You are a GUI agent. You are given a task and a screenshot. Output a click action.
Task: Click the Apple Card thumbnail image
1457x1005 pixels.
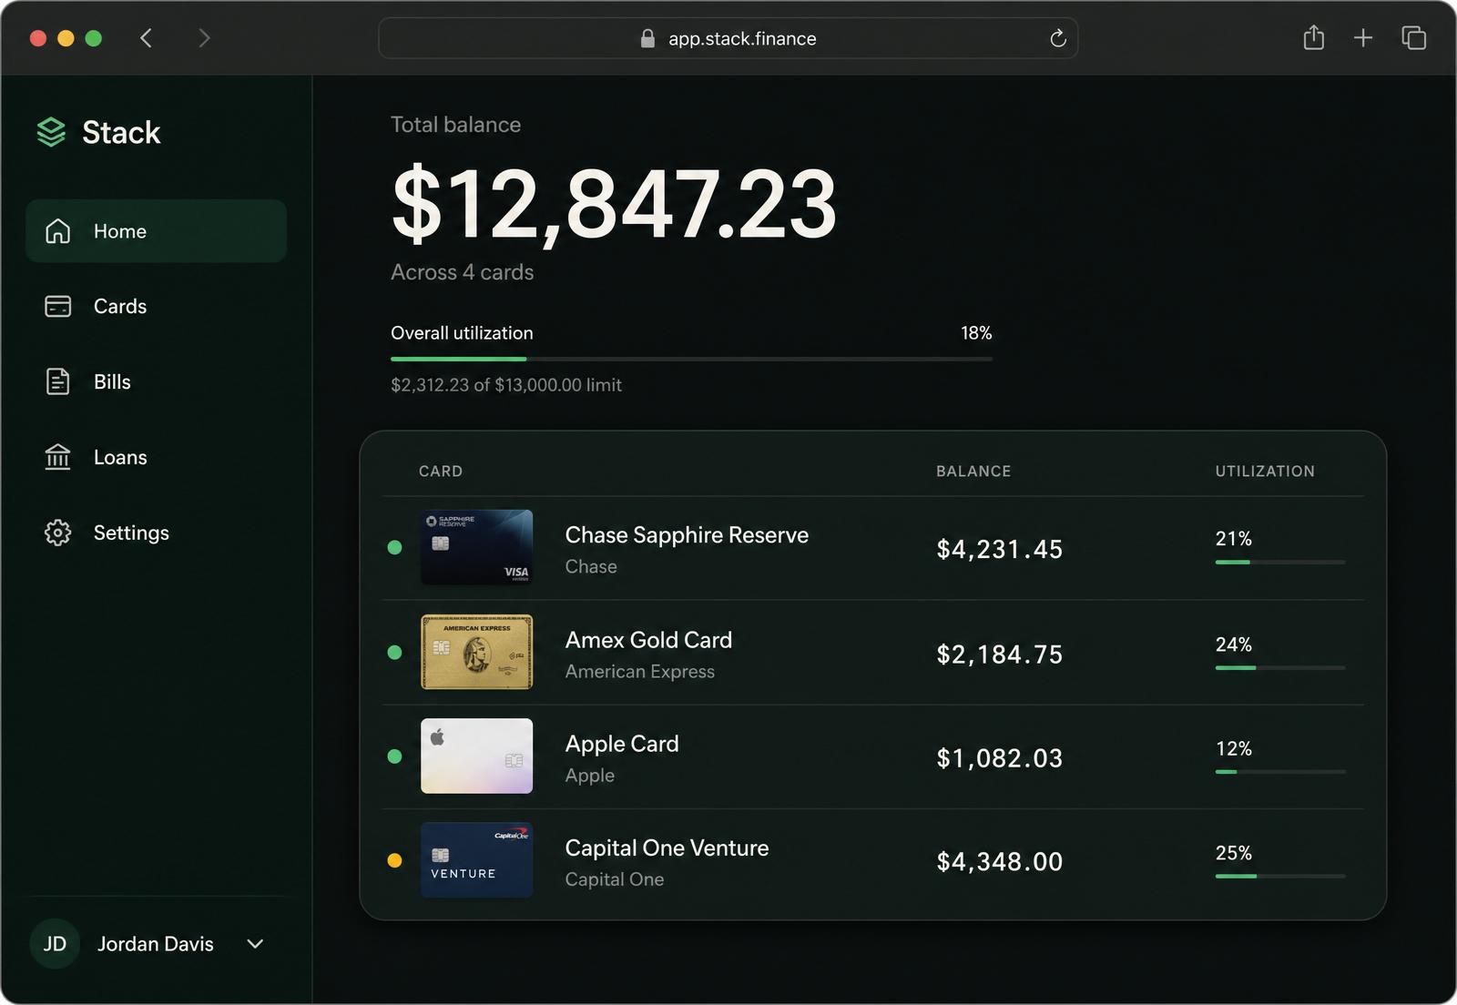tap(476, 756)
